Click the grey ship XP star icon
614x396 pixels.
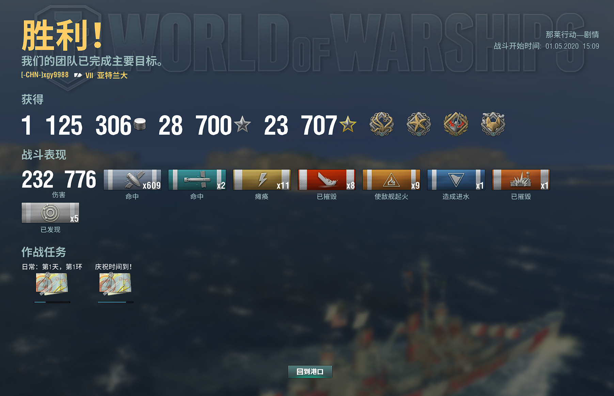click(x=242, y=124)
